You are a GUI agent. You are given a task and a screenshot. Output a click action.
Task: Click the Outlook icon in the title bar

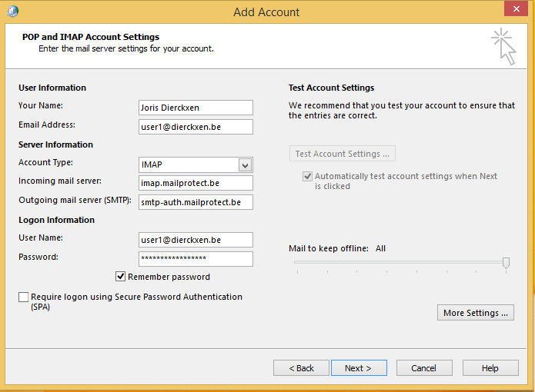tap(12, 11)
